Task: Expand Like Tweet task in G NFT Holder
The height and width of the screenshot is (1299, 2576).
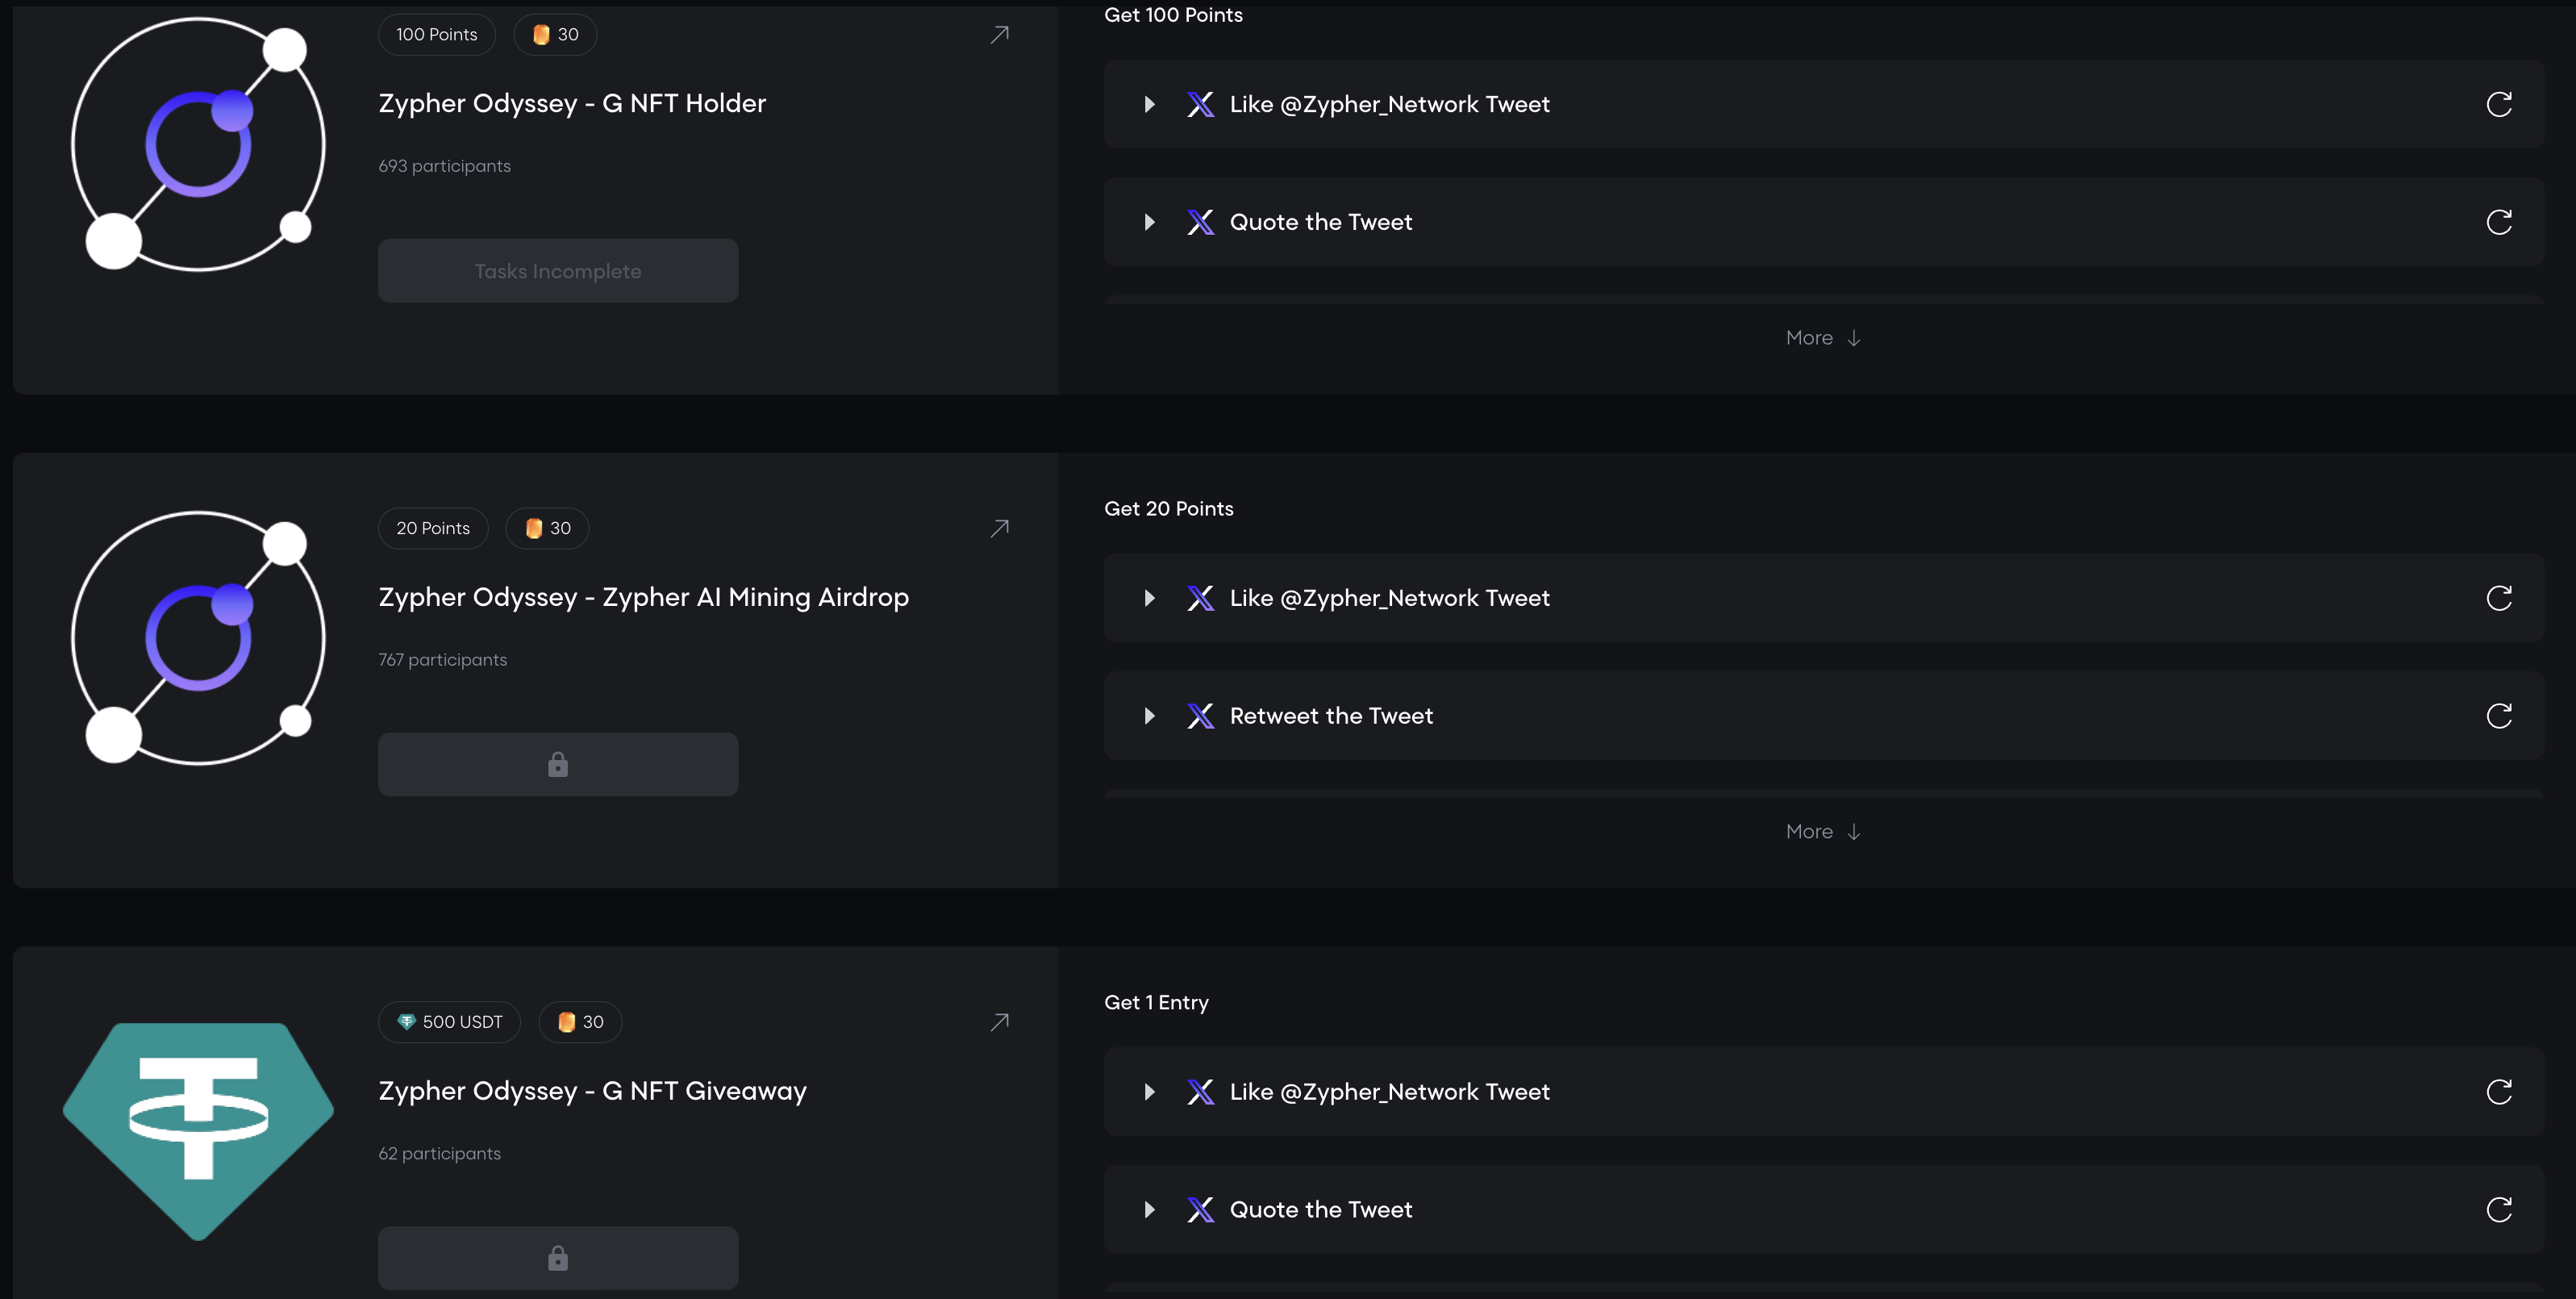Action: coord(1150,104)
